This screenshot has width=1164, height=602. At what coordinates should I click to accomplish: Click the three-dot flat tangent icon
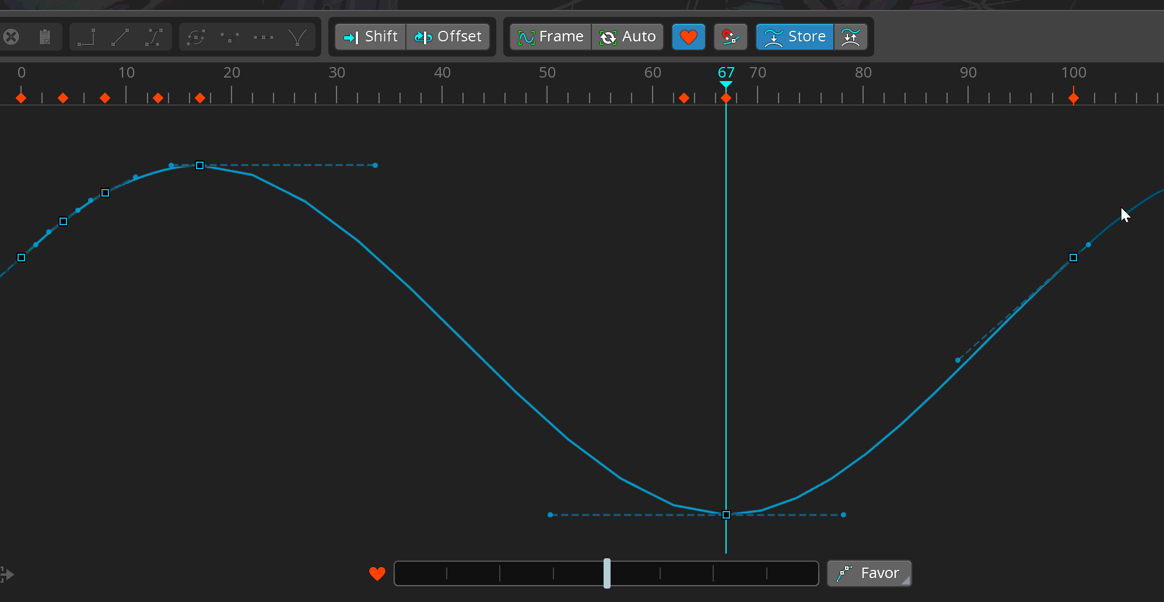pos(264,37)
